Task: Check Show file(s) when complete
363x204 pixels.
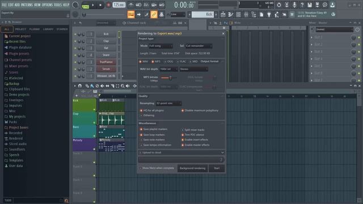Action: [x=140, y=168]
